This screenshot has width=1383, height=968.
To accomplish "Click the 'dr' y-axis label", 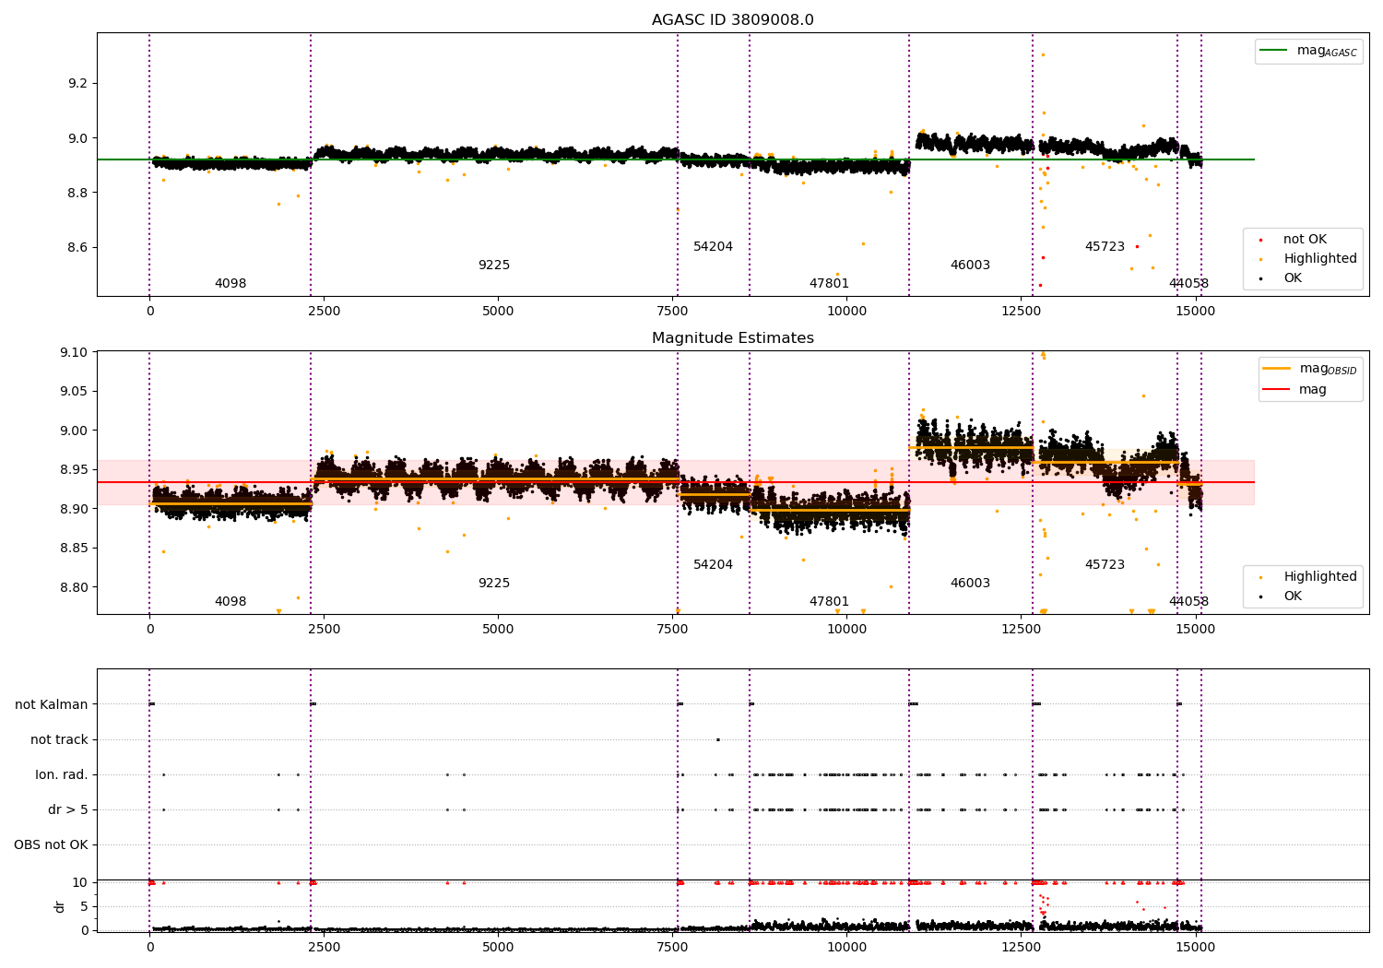I will (x=60, y=906).
